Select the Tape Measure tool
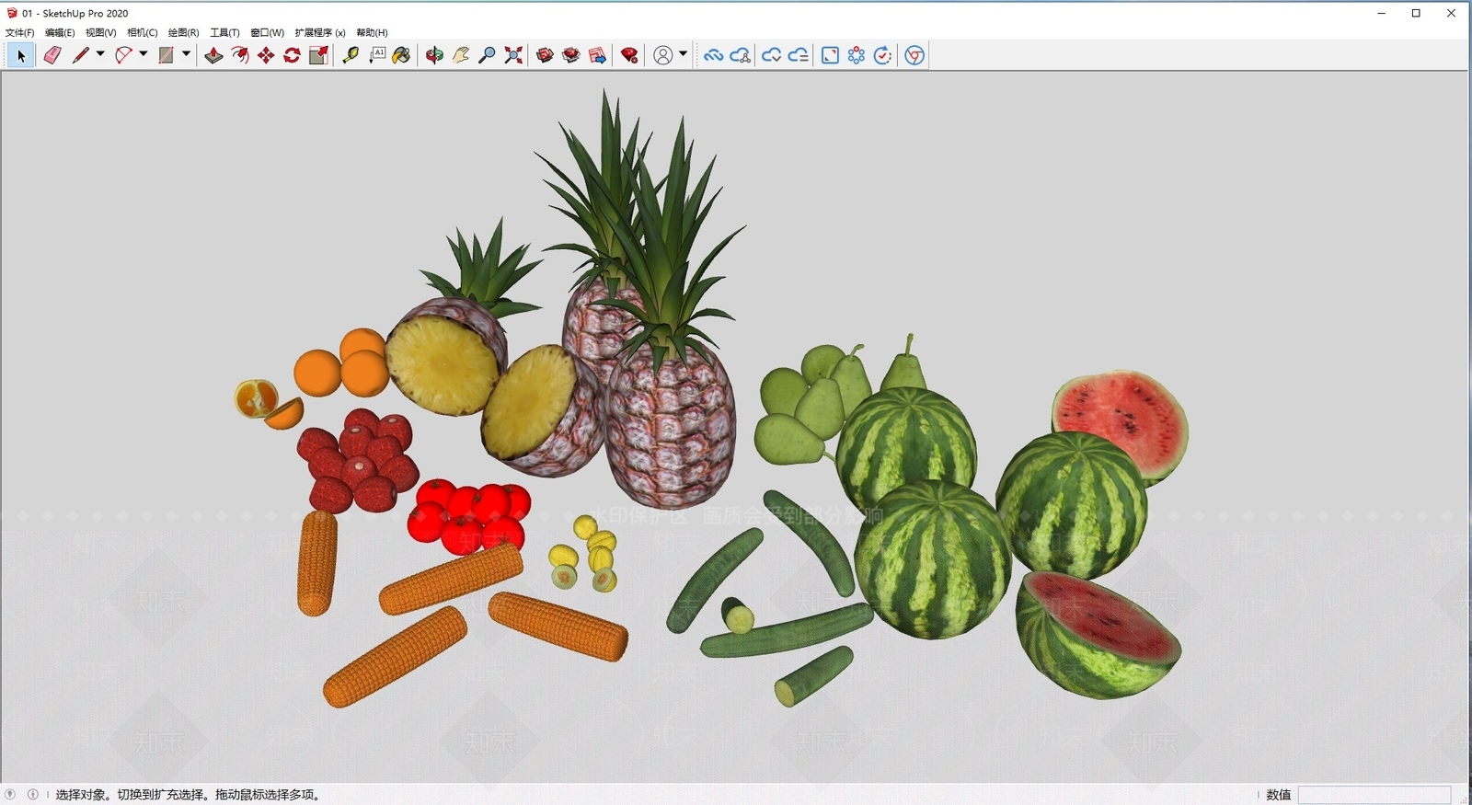Image resolution: width=1472 pixels, height=805 pixels. [351, 55]
